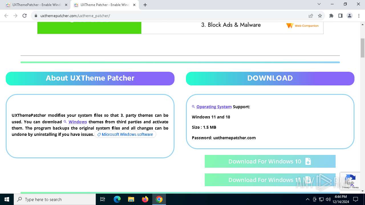Click Download For Windows 11 button
Viewport: 365px width, 205px height.
pos(270,180)
